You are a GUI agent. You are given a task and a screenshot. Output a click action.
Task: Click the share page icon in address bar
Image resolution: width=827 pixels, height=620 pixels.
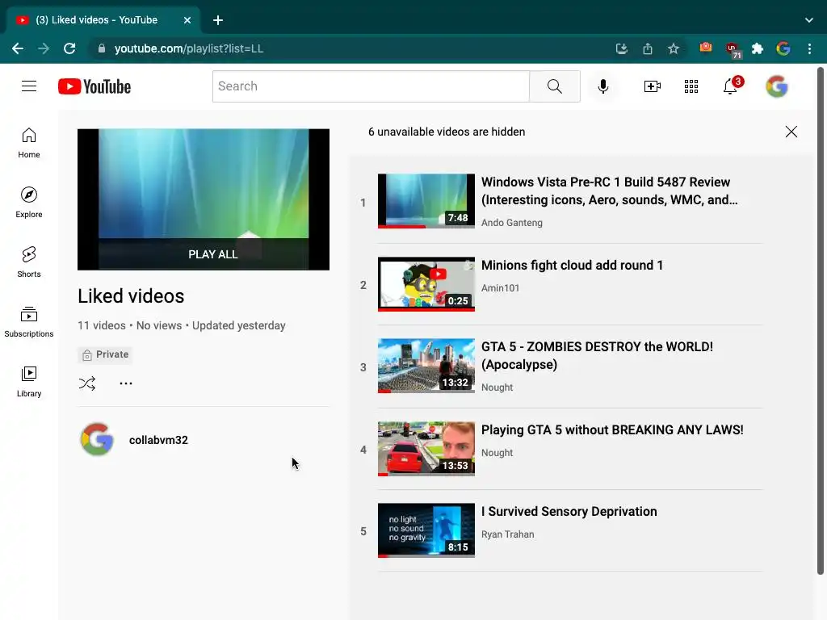648,49
